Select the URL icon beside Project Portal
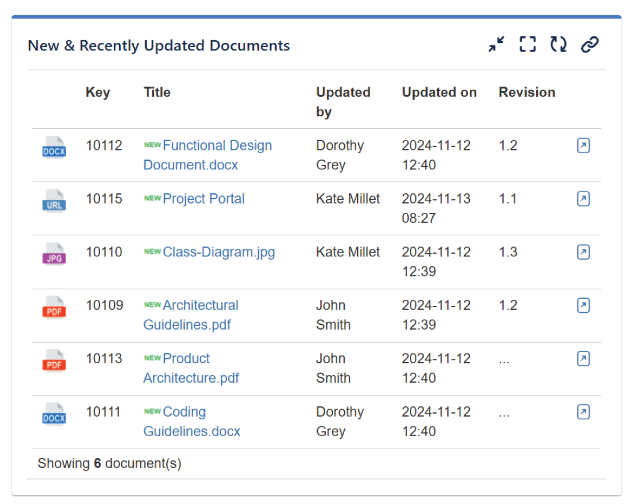Viewport: 628px width, 504px height. [x=53, y=199]
